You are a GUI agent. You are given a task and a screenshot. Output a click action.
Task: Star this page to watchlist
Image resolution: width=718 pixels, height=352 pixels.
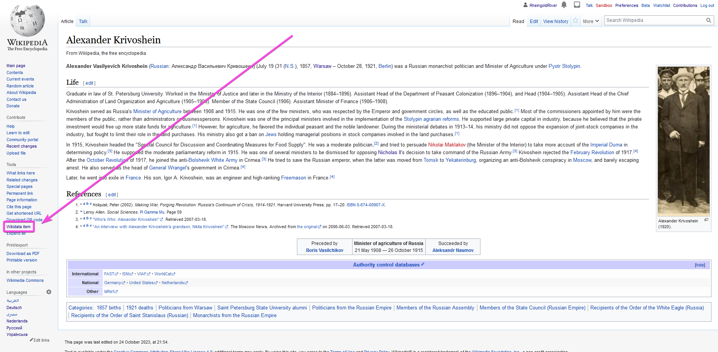[x=575, y=21]
